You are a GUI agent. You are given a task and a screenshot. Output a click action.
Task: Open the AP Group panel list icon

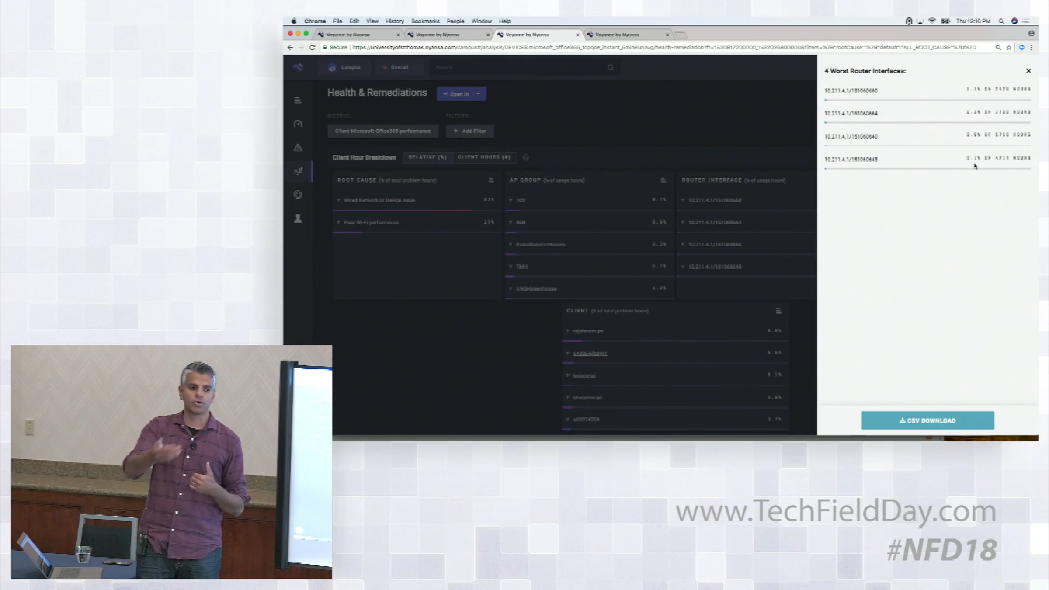click(663, 180)
